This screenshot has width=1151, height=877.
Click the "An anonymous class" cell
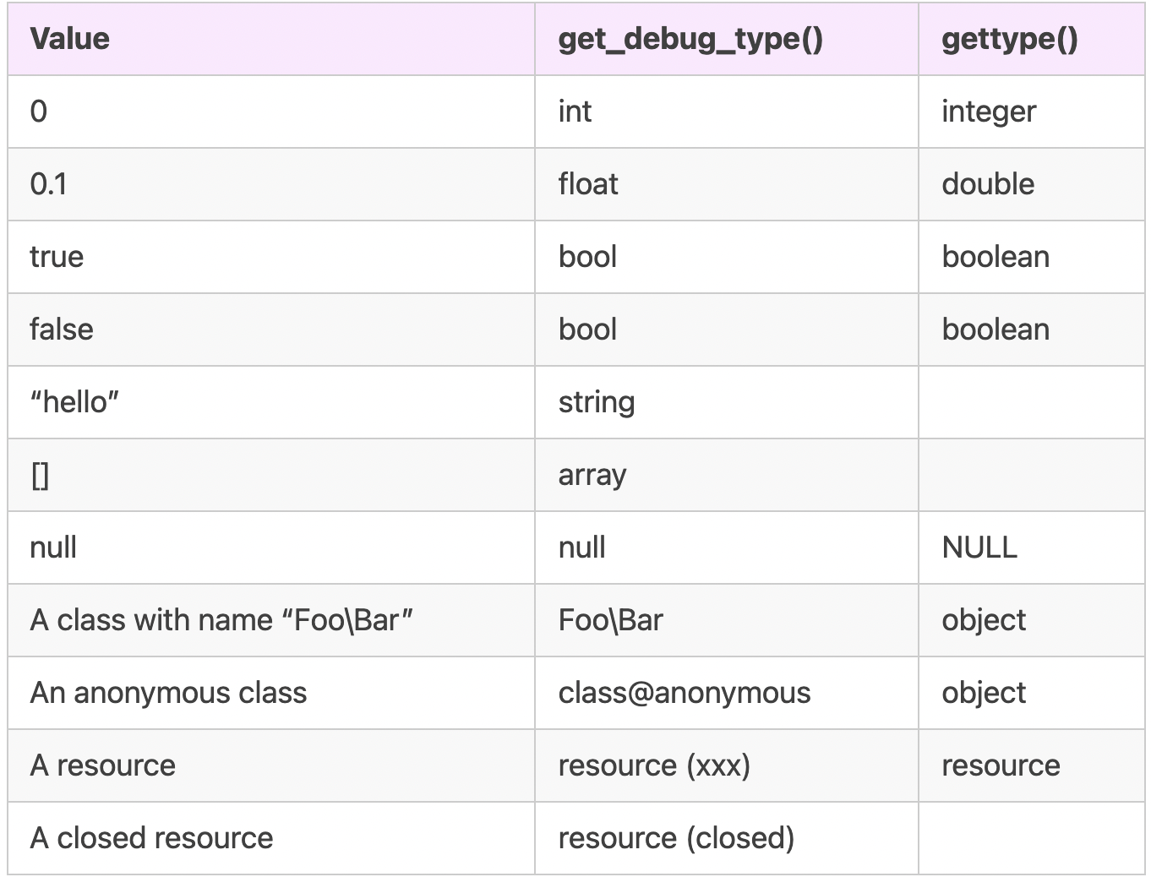pos(168,693)
